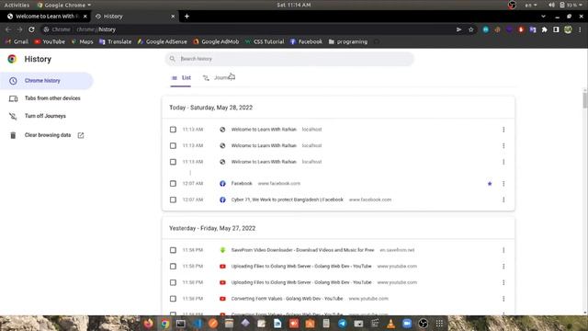Open actions menu for Converting Form Values entry
Viewport: 588px width, 331px height.
point(503,299)
